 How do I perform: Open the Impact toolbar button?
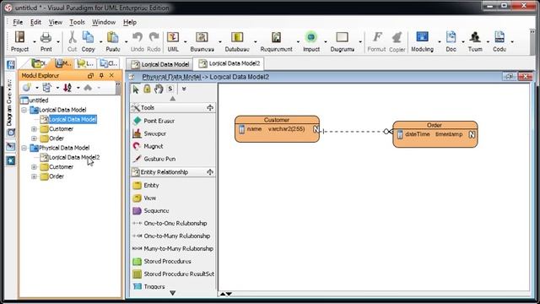311,41
